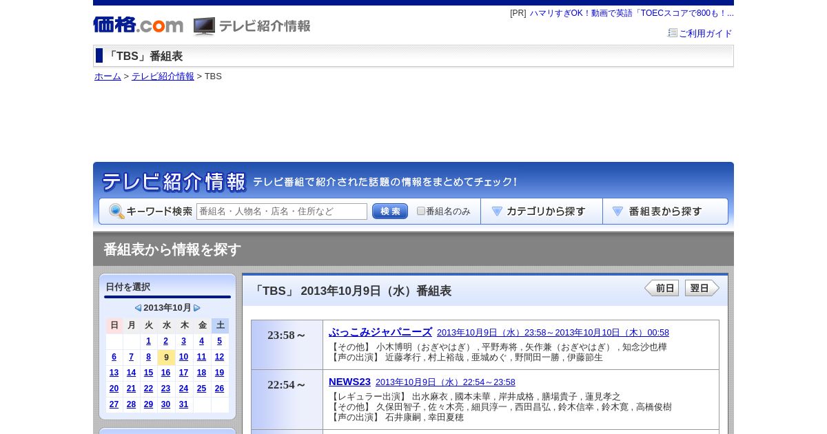
Task: Click the 検索 button
Action: [390, 211]
